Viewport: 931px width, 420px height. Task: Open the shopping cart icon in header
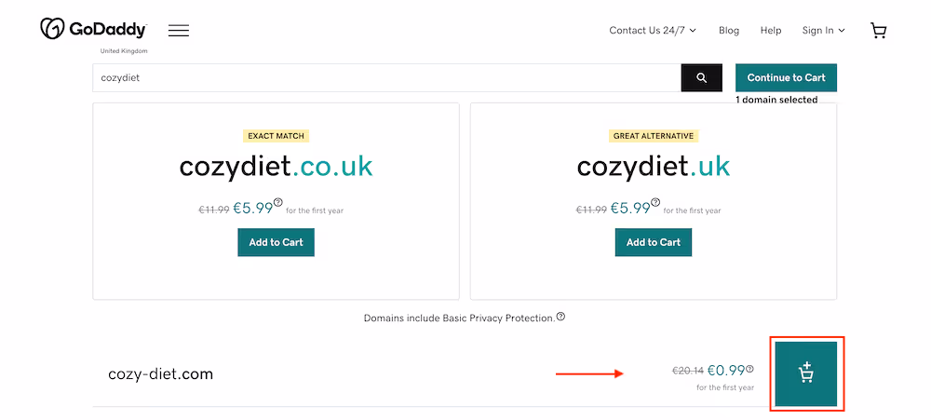tap(878, 31)
